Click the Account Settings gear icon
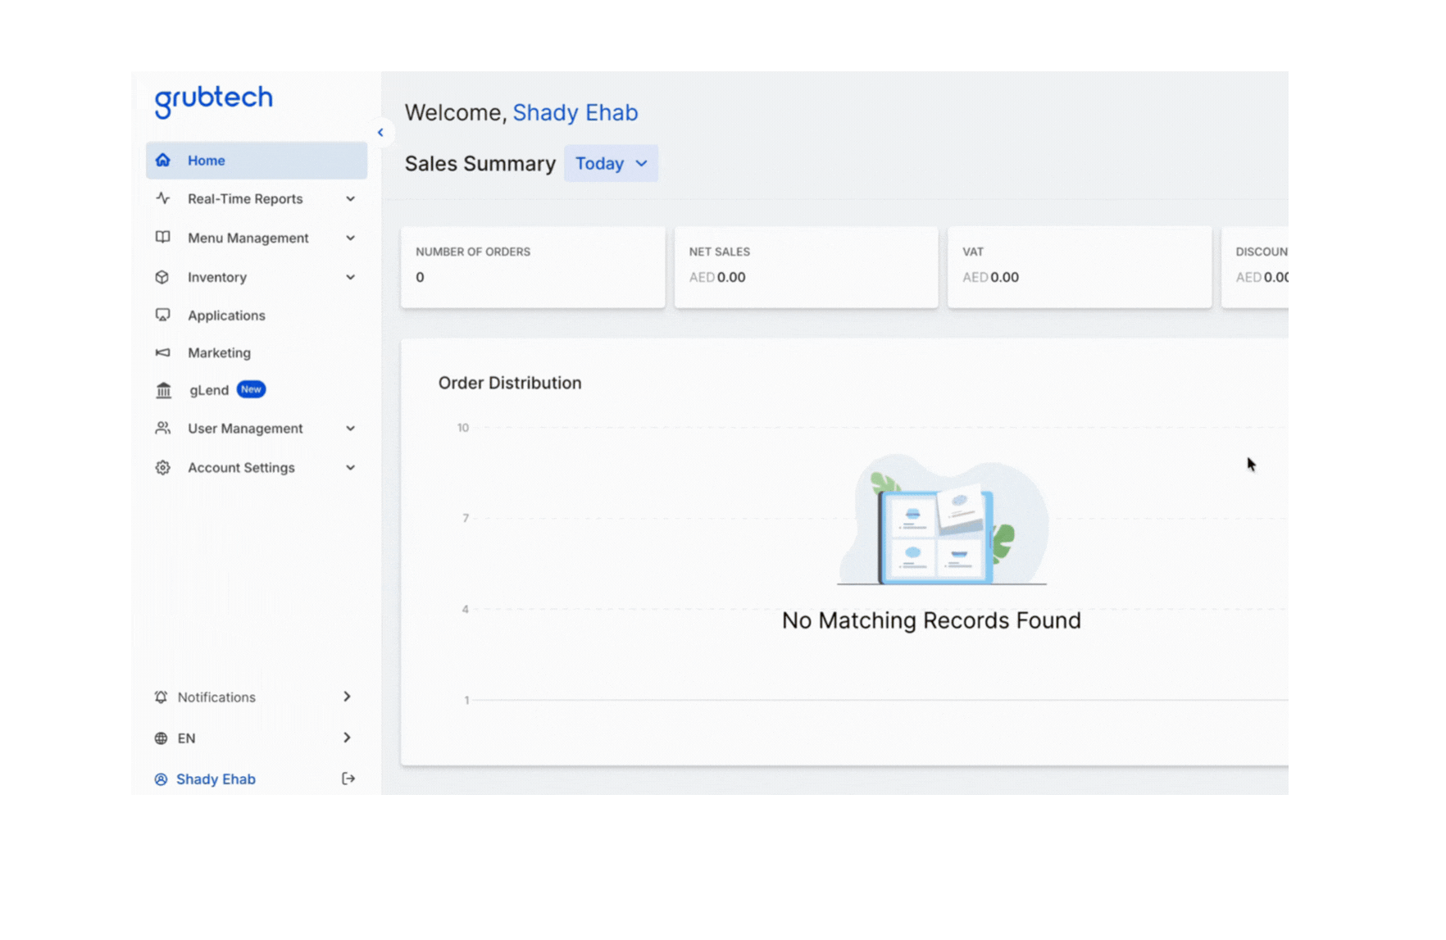This screenshot has width=1446, height=940. pos(163,468)
